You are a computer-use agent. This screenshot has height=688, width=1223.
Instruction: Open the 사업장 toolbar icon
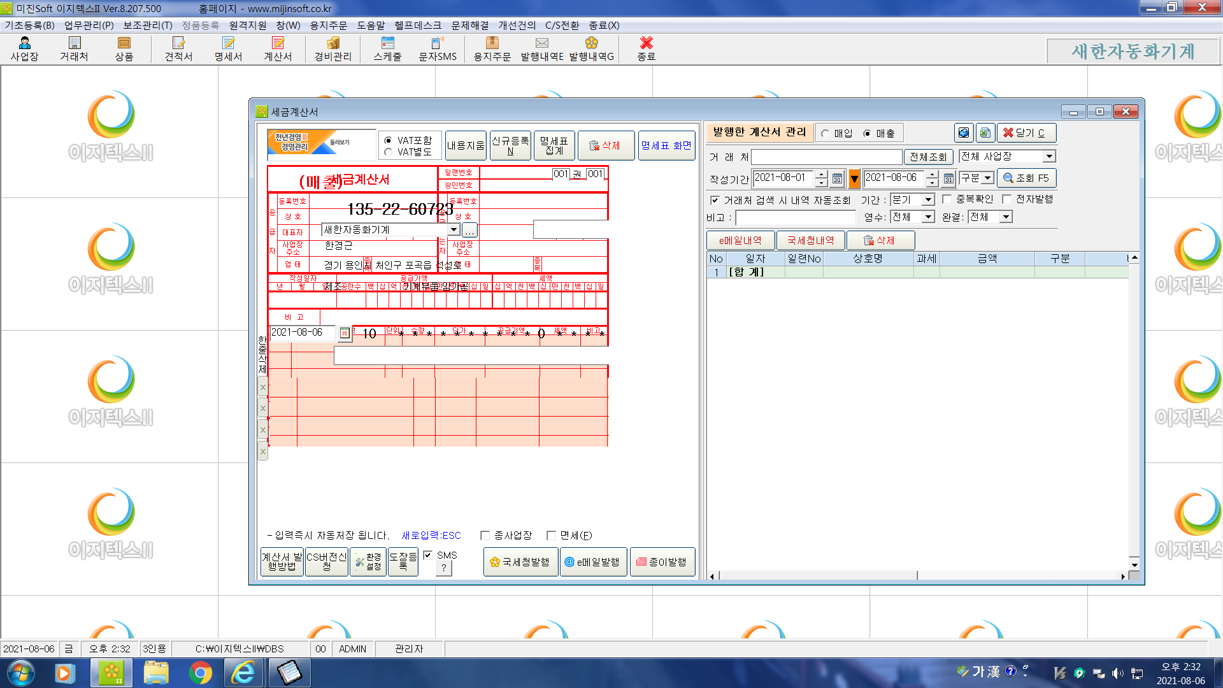tap(24, 48)
